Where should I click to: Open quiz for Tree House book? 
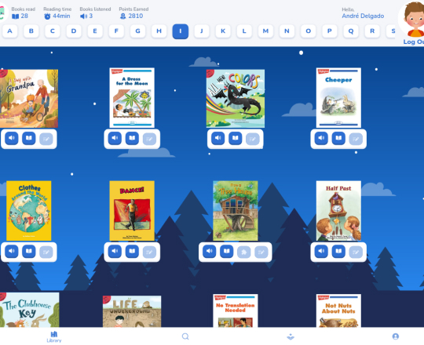point(261,252)
